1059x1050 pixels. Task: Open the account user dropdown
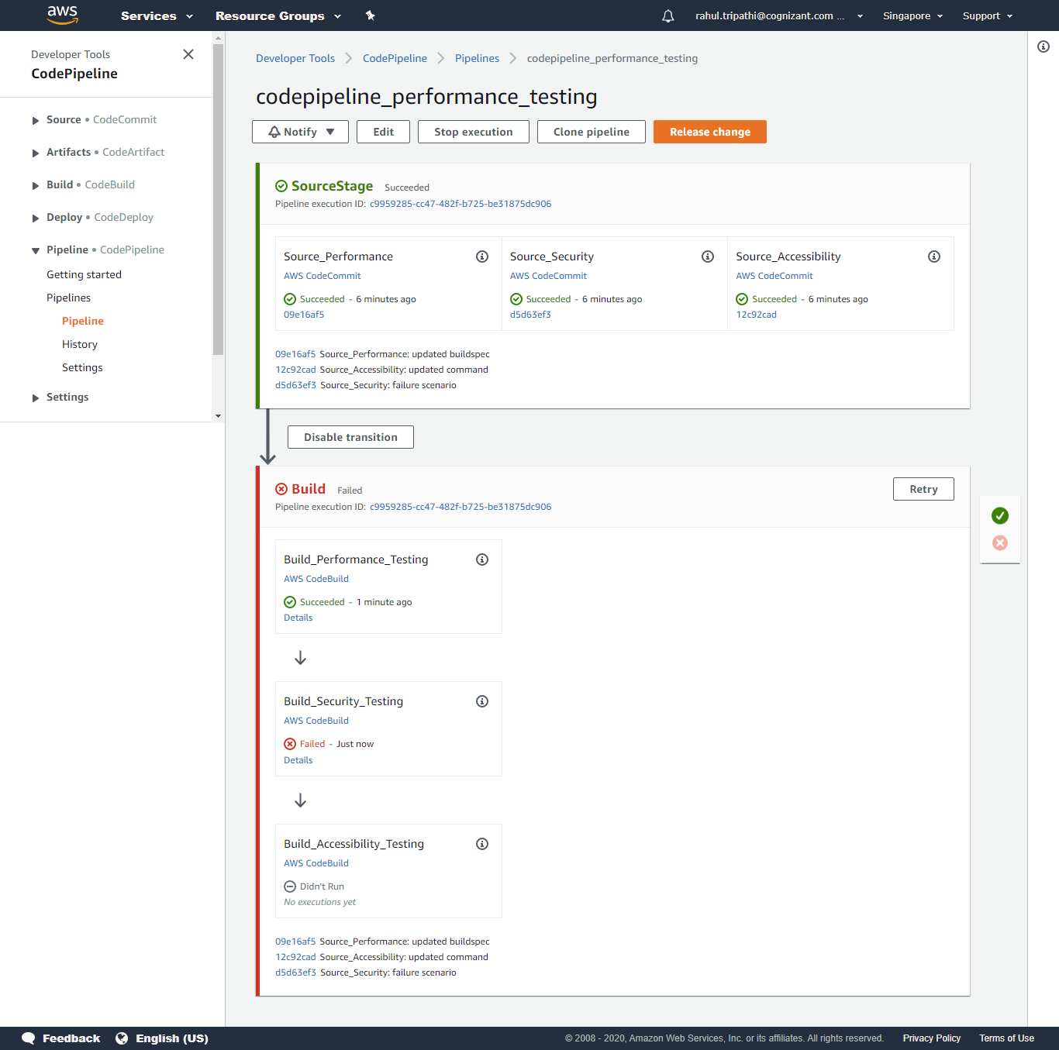779,15
